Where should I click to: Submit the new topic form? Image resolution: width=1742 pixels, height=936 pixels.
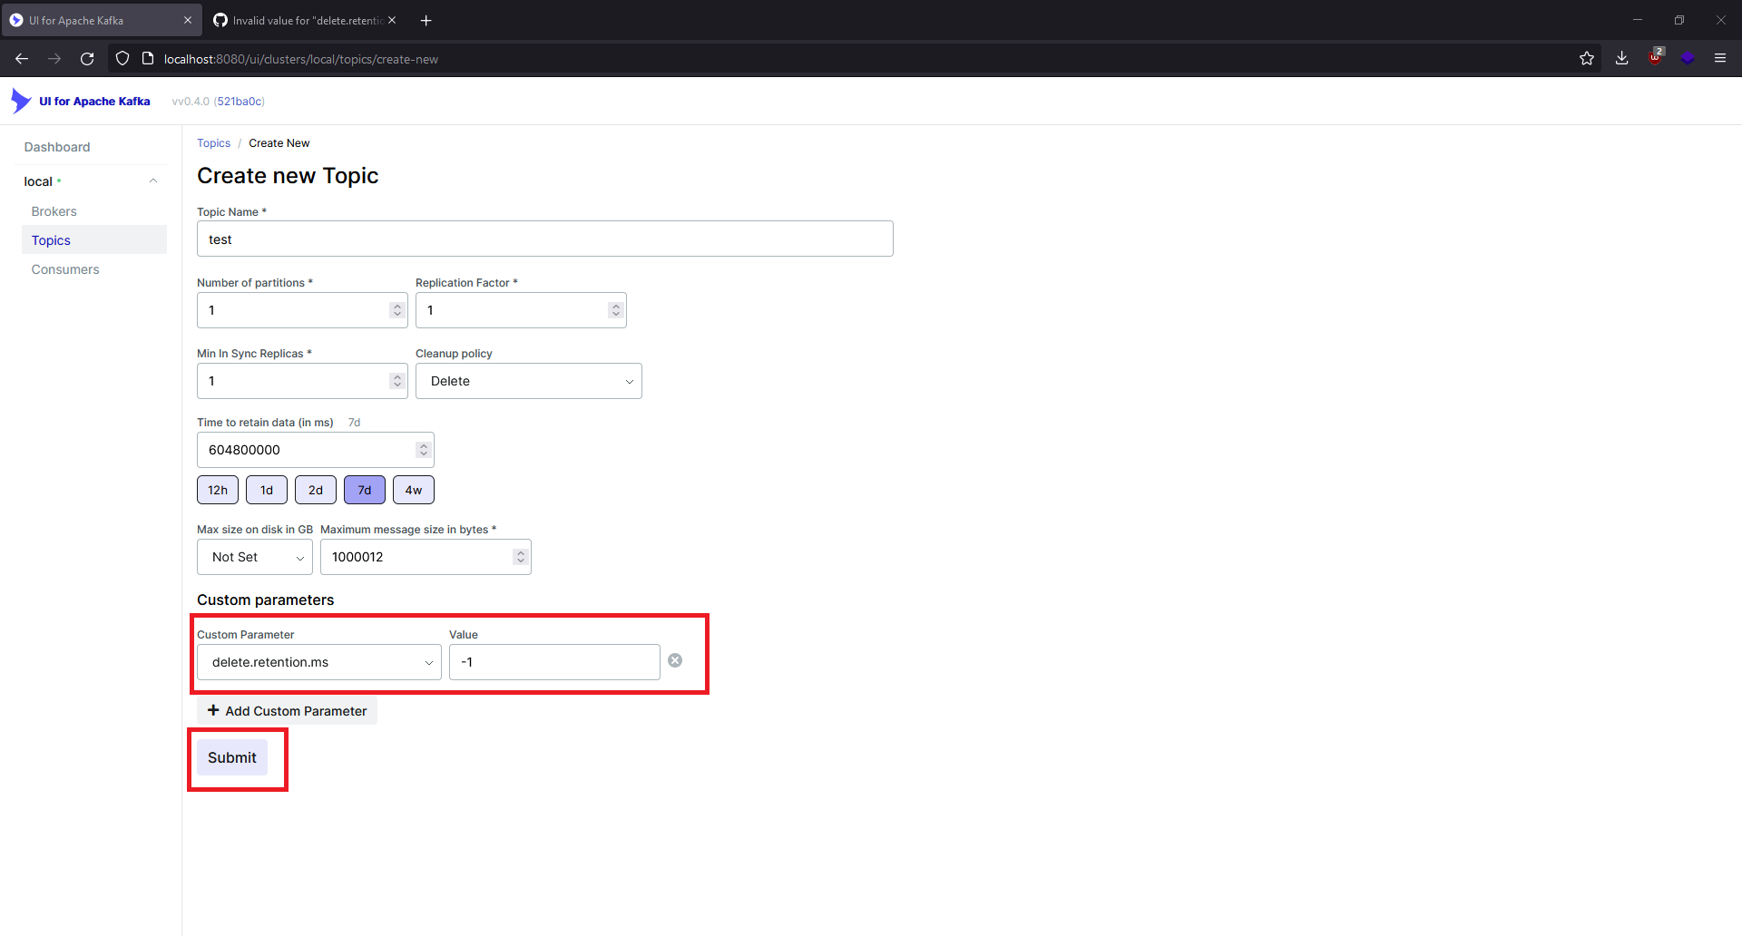pos(231,757)
